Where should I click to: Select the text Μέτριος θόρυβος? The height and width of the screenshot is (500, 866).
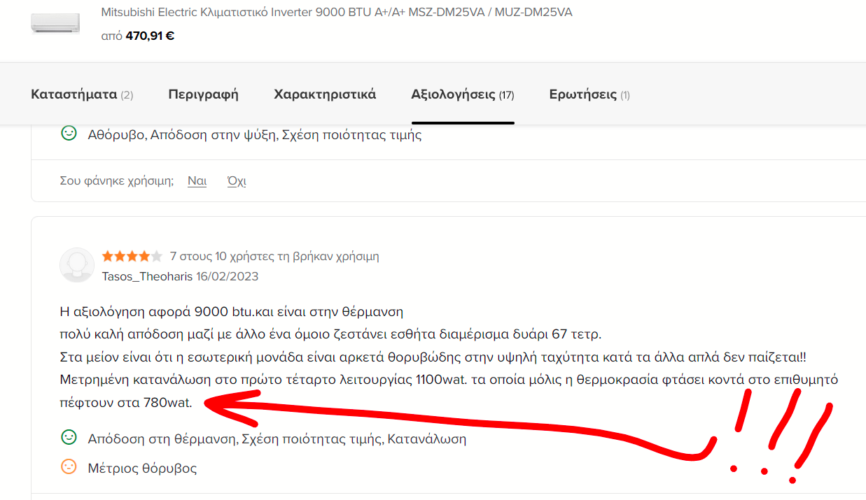(142, 469)
